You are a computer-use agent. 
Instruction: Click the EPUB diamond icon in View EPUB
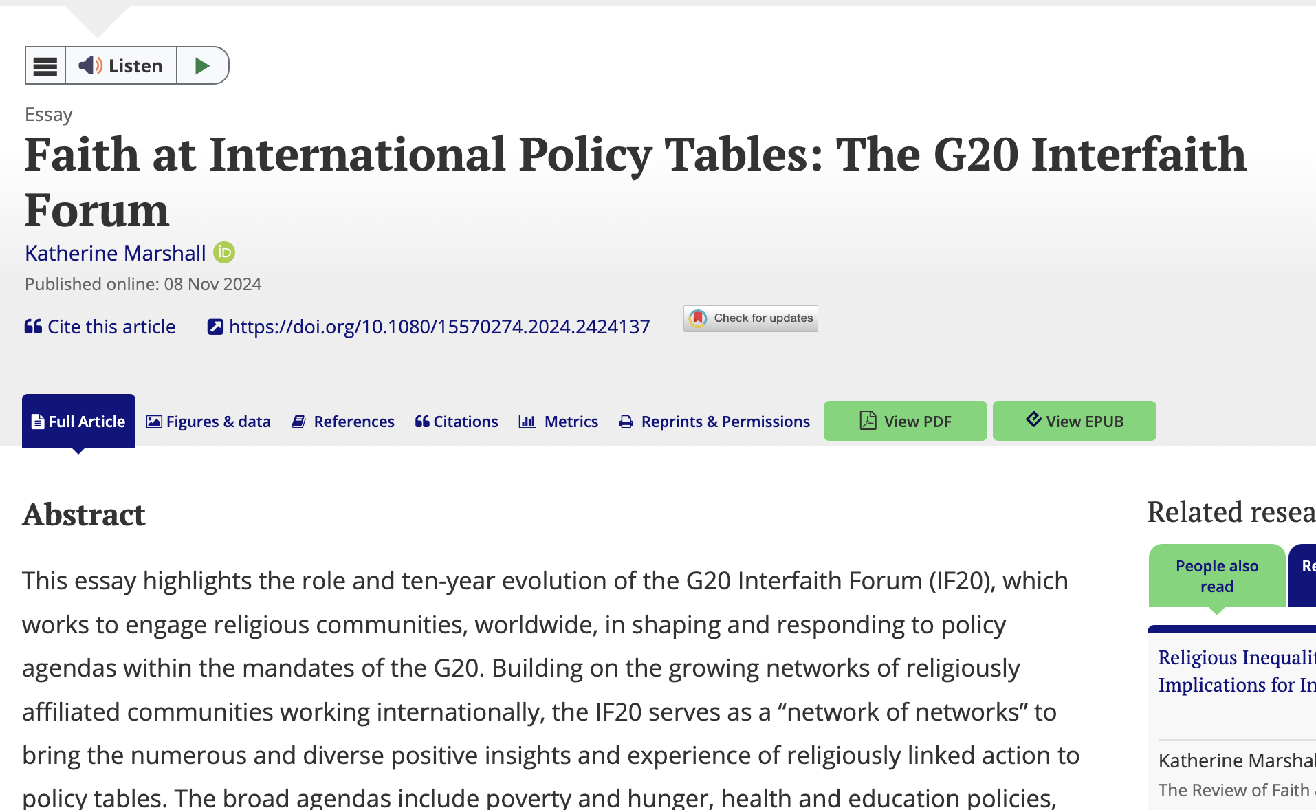tap(1033, 419)
